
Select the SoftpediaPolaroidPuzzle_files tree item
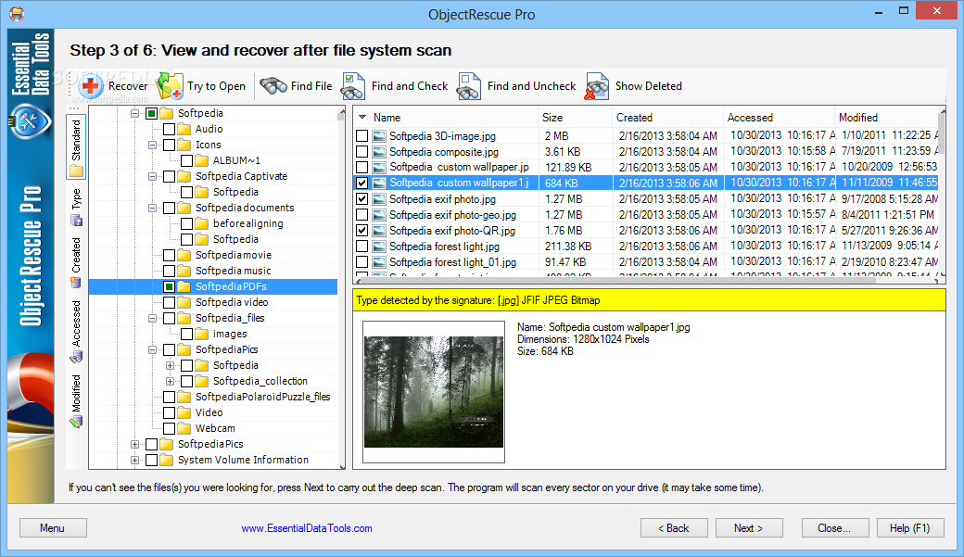(x=262, y=398)
